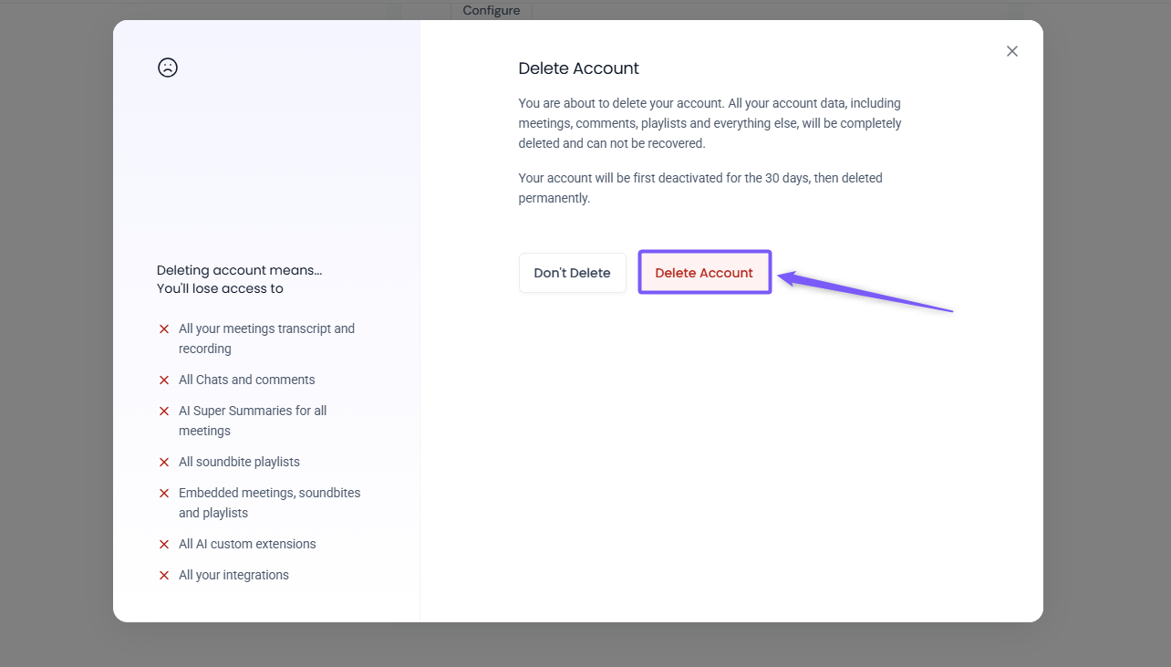Click red X beside AI Super Summaries
The height and width of the screenshot is (667, 1171).
[164, 411]
